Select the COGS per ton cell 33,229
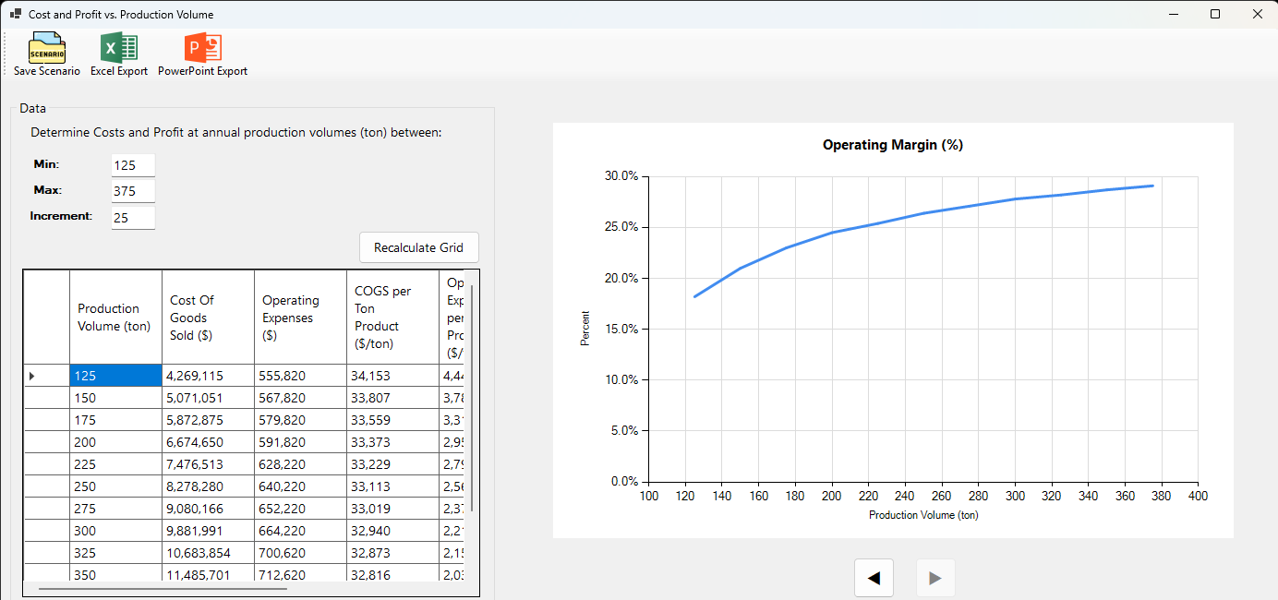This screenshot has height=600, width=1278. point(392,464)
